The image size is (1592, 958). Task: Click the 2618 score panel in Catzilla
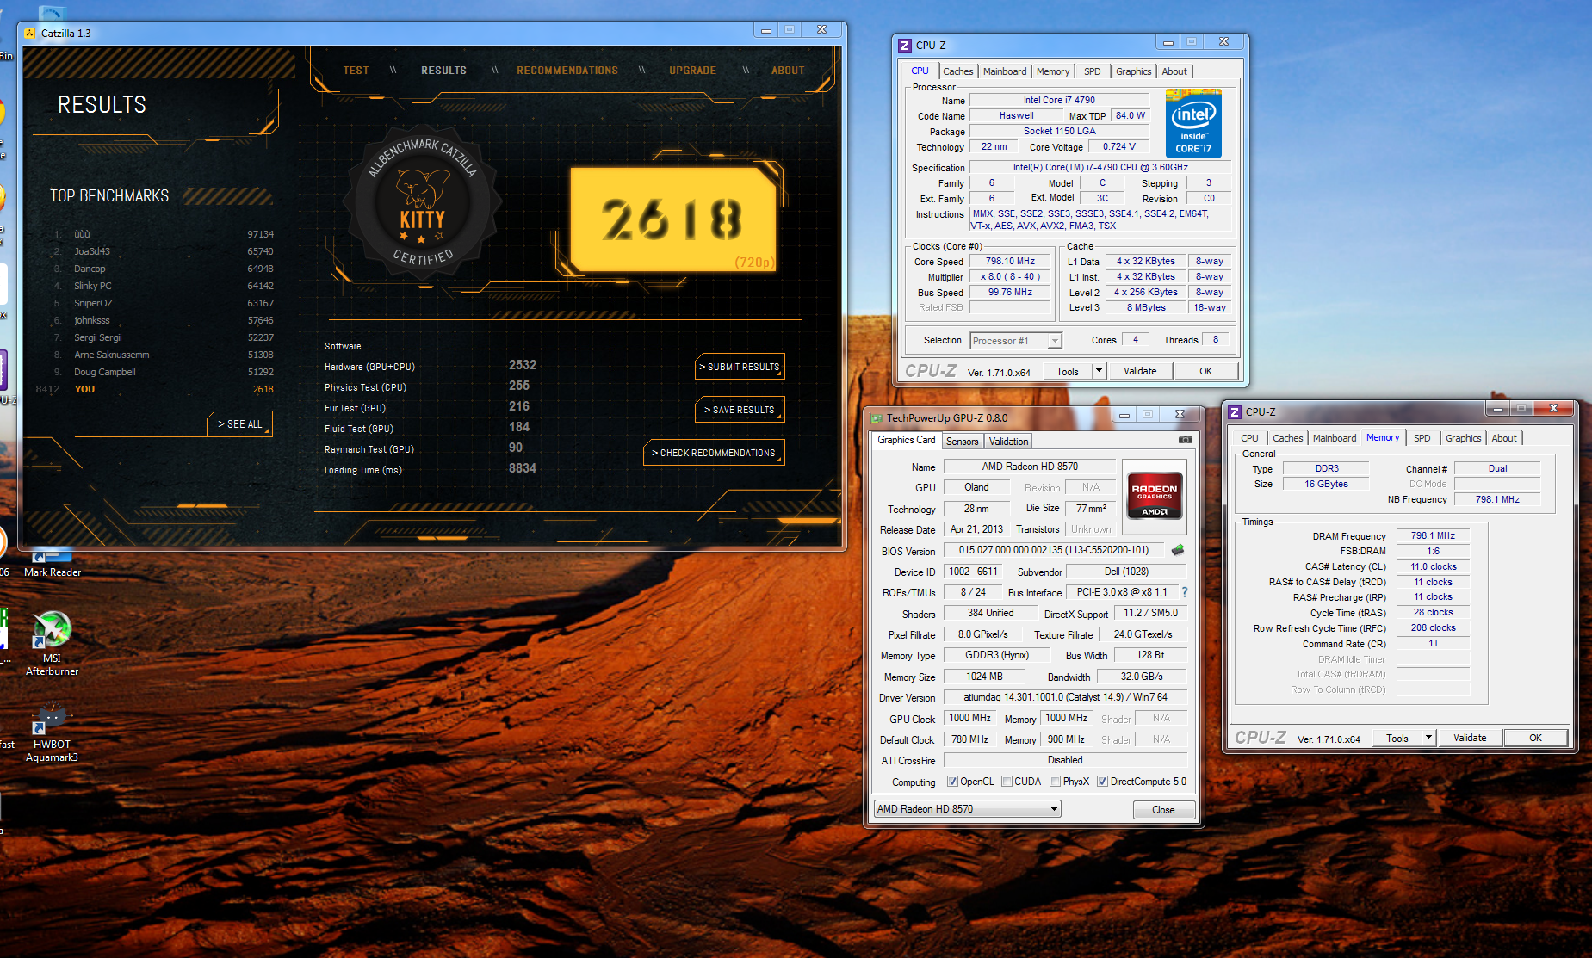click(673, 219)
